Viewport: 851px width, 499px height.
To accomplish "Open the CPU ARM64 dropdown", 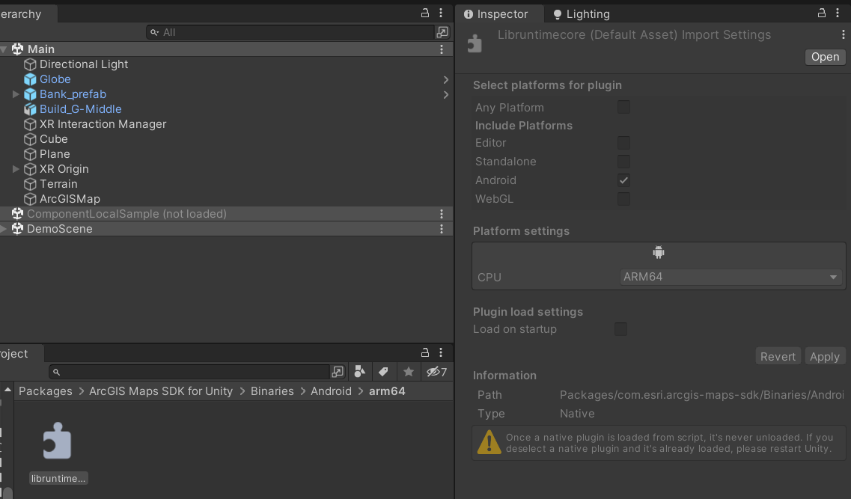I will pyautogui.click(x=730, y=277).
